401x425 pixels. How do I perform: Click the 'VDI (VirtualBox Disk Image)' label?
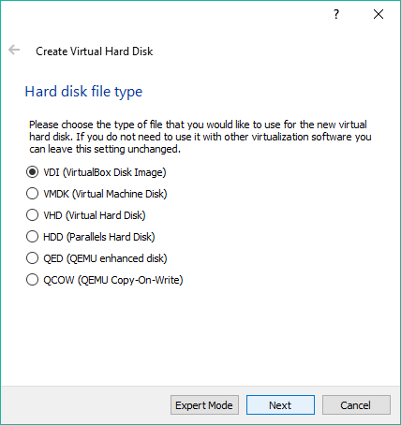point(105,172)
